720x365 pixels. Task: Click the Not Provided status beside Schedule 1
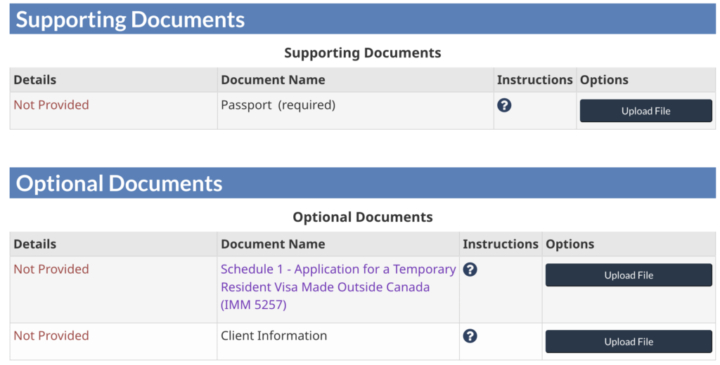pyautogui.click(x=51, y=270)
